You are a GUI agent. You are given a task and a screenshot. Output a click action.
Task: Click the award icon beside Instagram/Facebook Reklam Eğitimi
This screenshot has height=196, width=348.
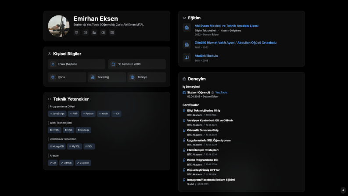[x=184, y=180]
